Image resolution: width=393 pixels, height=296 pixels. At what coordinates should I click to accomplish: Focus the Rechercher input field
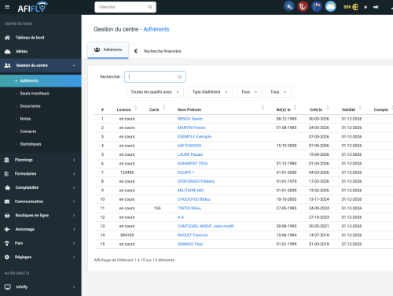[155, 77]
